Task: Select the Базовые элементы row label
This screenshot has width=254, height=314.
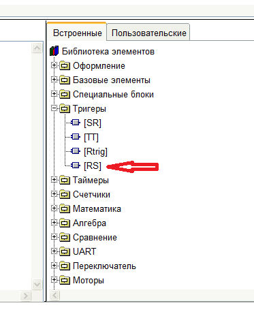Action: (x=112, y=80)
